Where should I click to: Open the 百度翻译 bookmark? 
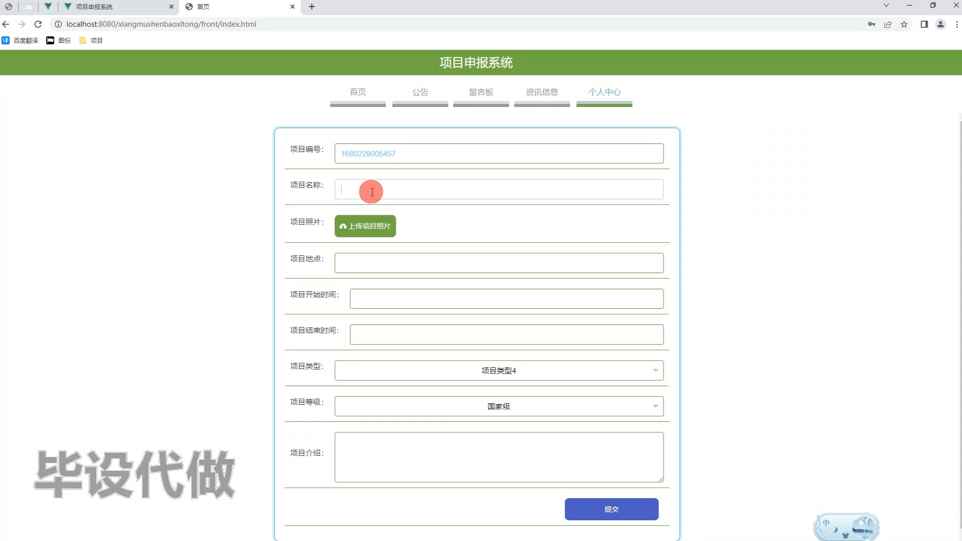point(20,40)
